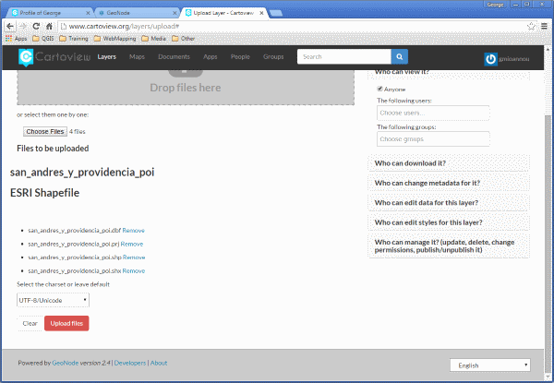Open a new browser tab
The height and width of the screenshot is (383, 554).
click(276, 13)
